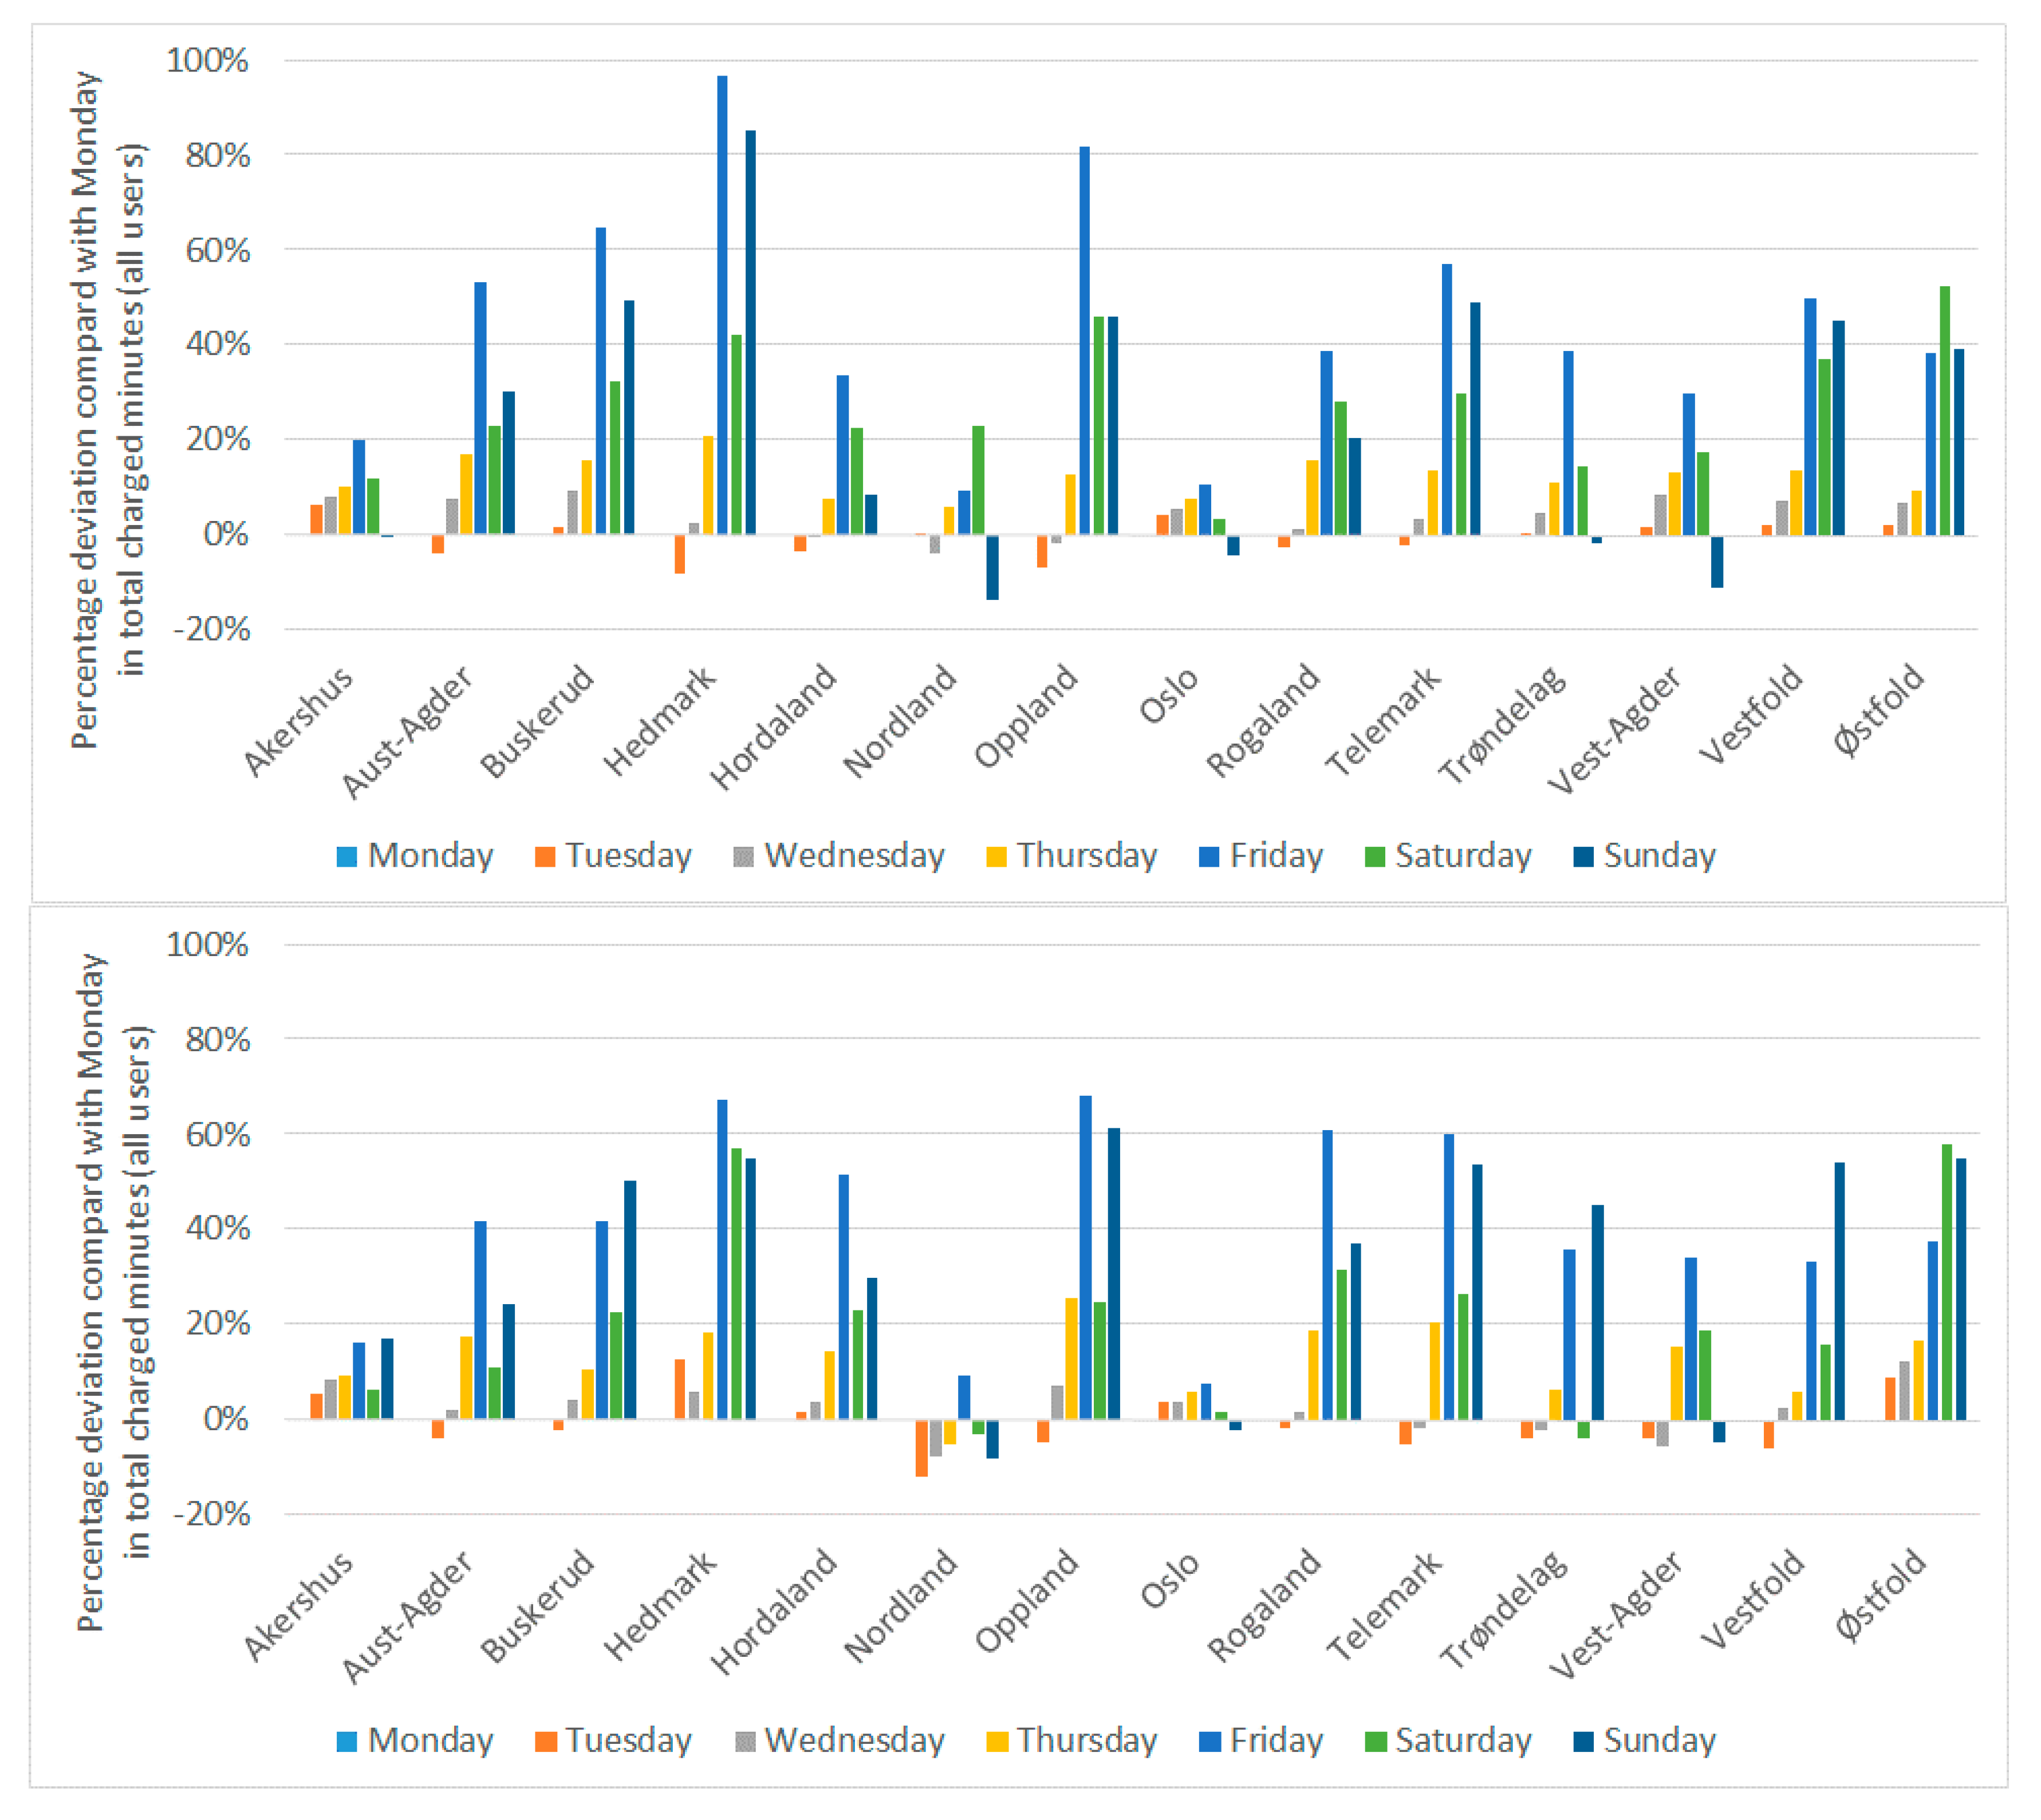Click the 100% gridline label in top chart
Screen dimensions: 2041x1820
coord(207,61)
